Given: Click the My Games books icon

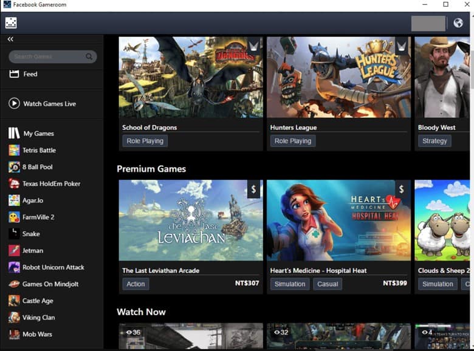Looking at the screenshot, I should (x=14, y=133).
